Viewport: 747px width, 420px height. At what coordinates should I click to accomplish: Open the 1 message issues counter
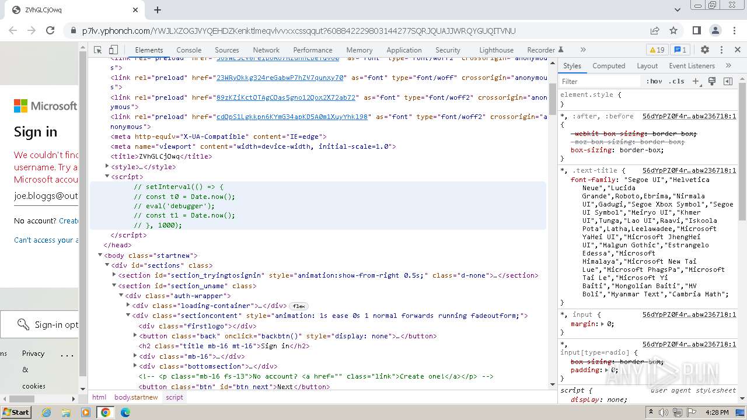679,50
